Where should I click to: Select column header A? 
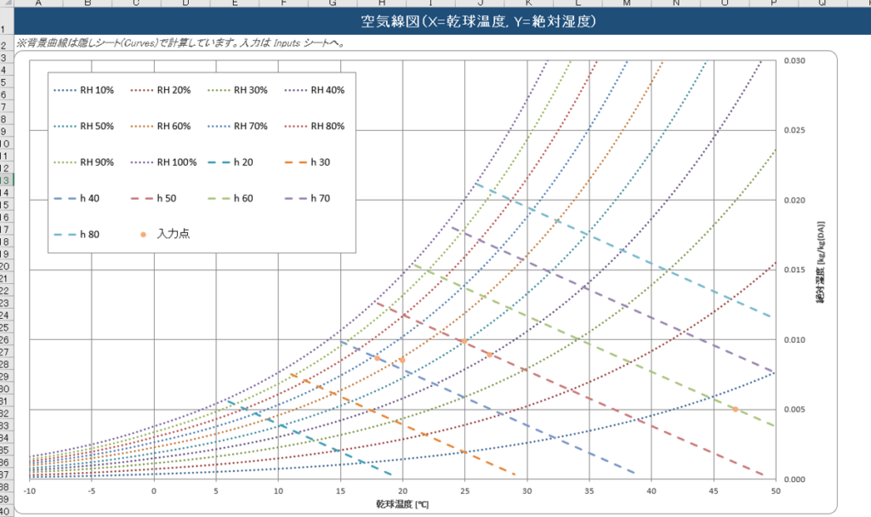(40, 3)
